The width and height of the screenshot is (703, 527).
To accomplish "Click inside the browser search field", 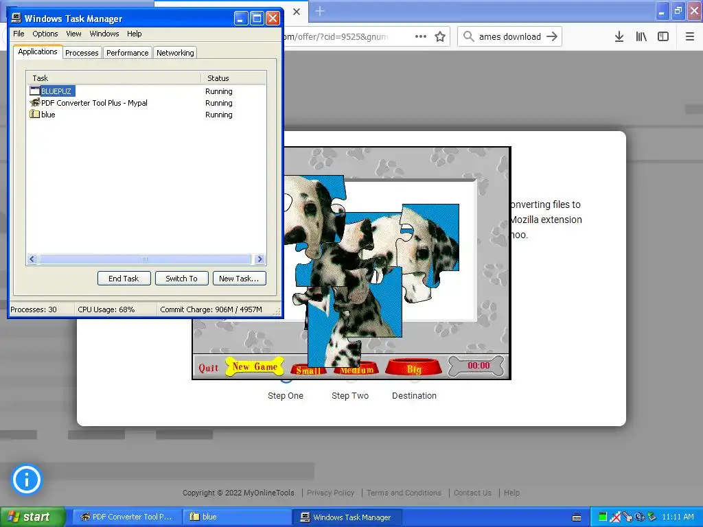I will point(510,36).
